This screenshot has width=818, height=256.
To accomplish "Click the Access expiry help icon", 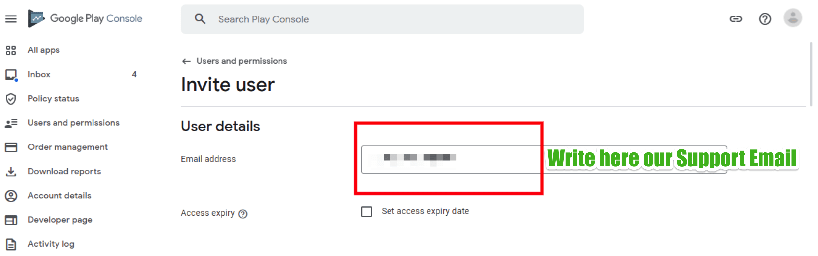I will click(243, 214).
